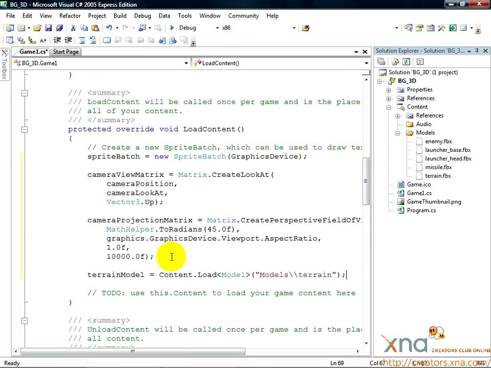Expand the BG_3D References node

(x=389, y=99)
